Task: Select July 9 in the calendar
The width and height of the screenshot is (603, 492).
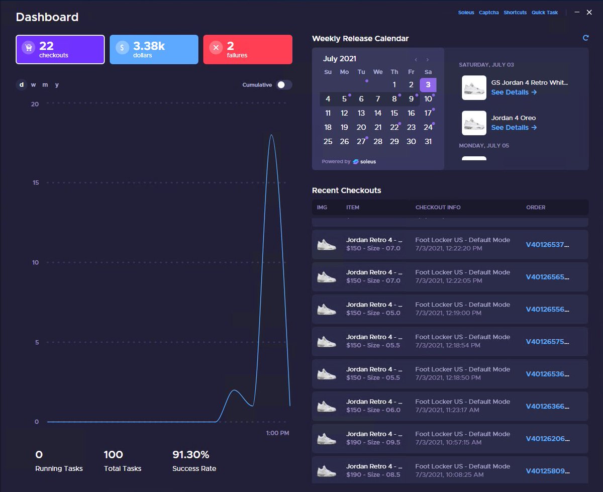Action: pyautogui.click(x=411, y=99)
